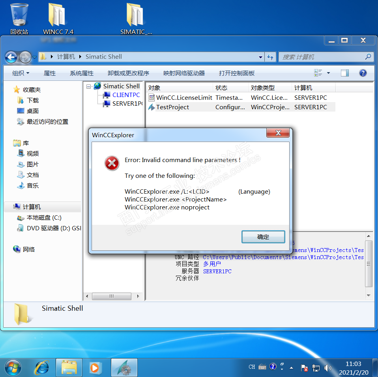The width and height of the screenshot is (378, 377).
Task: Open the WINCC 7.4 desktop folder
Action: click(x=58, y=19)
